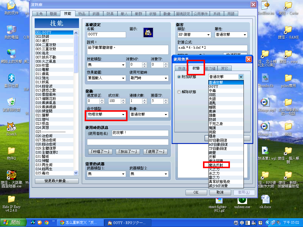Switch to the 武器 database tab
Viewport: 303px width, 227px height.
point(96,14)
